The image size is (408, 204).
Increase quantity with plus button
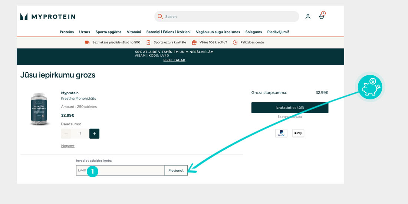[x=94, y=134]
